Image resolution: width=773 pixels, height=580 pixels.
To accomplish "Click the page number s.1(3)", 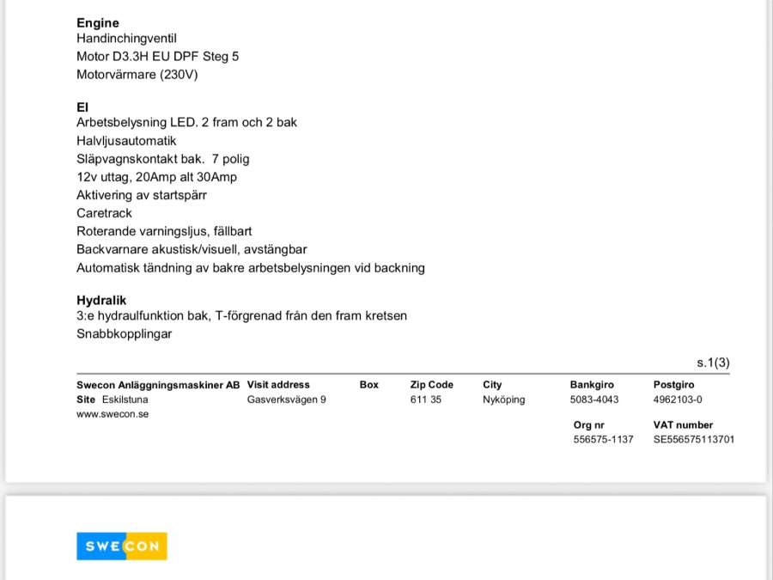I will 713,363.
